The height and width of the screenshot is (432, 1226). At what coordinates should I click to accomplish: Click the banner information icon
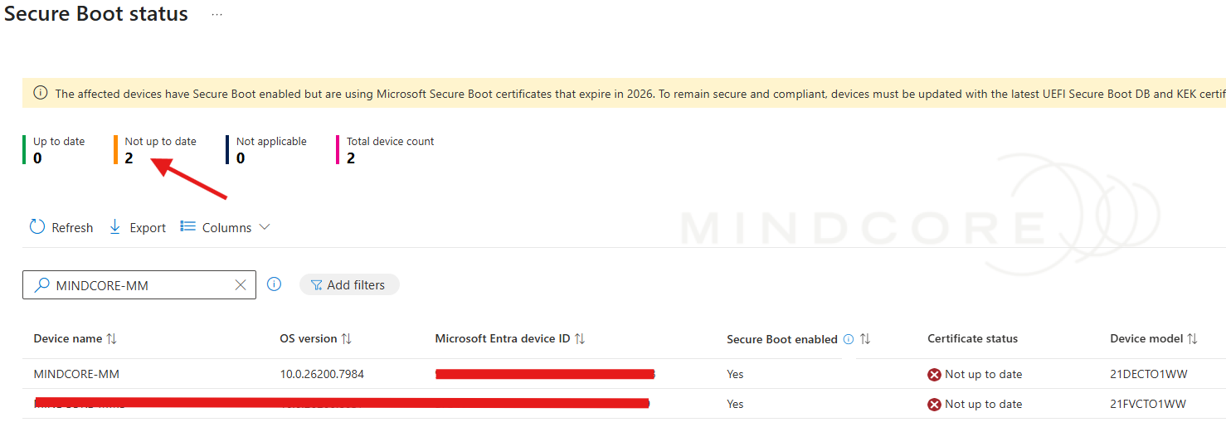(x=41, y=93)
